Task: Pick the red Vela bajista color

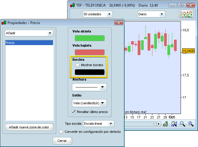Action: [90, 52]
